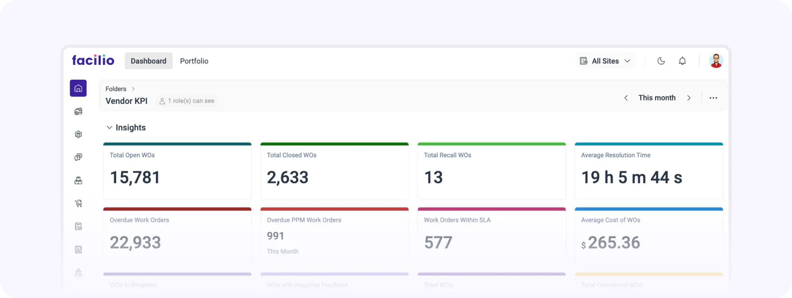This screenshot has height=298, width=792.
Task: Click the notifications bell icon
Action: coord(682,61)
